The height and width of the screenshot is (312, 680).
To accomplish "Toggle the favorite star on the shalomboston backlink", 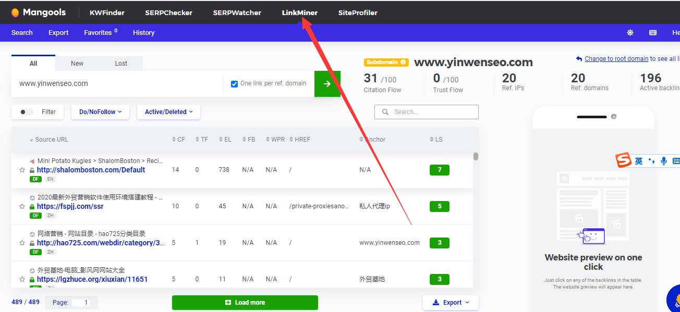I will click(21, 169).
